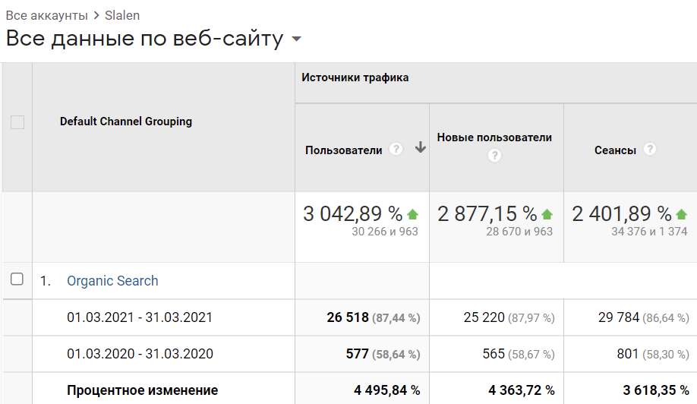Select the 29 784 sessions value

pos(619,317)
